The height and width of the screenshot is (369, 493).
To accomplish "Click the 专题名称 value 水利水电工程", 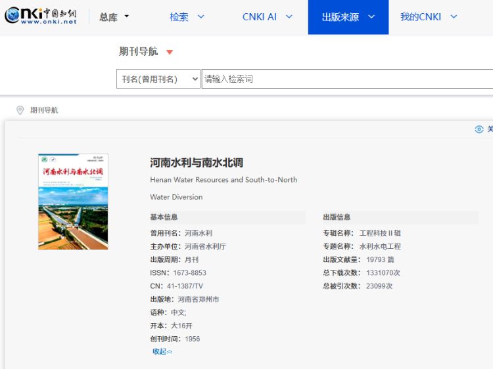I will 380,246.
